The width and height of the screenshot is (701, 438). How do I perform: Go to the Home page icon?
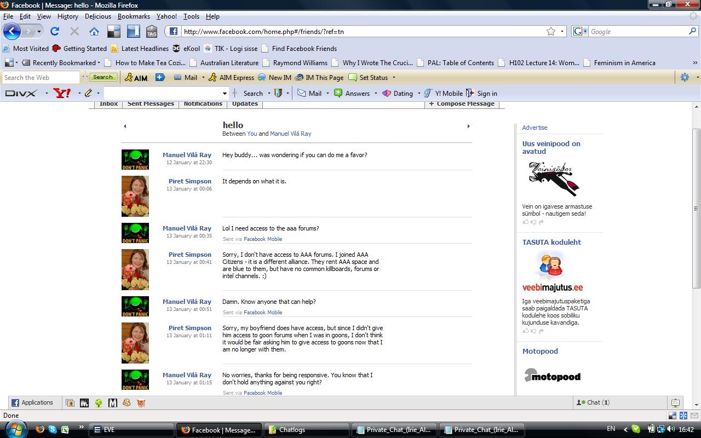94,31
